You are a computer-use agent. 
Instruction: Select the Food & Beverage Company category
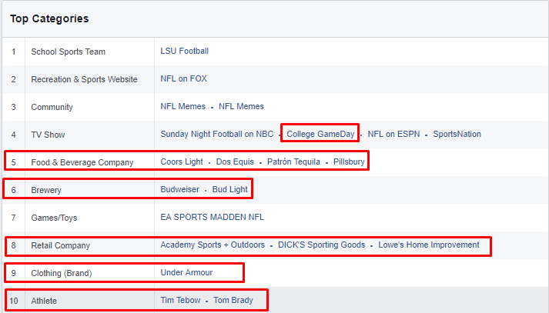point(82,162)
